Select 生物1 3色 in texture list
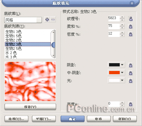 tap(28, 32)
